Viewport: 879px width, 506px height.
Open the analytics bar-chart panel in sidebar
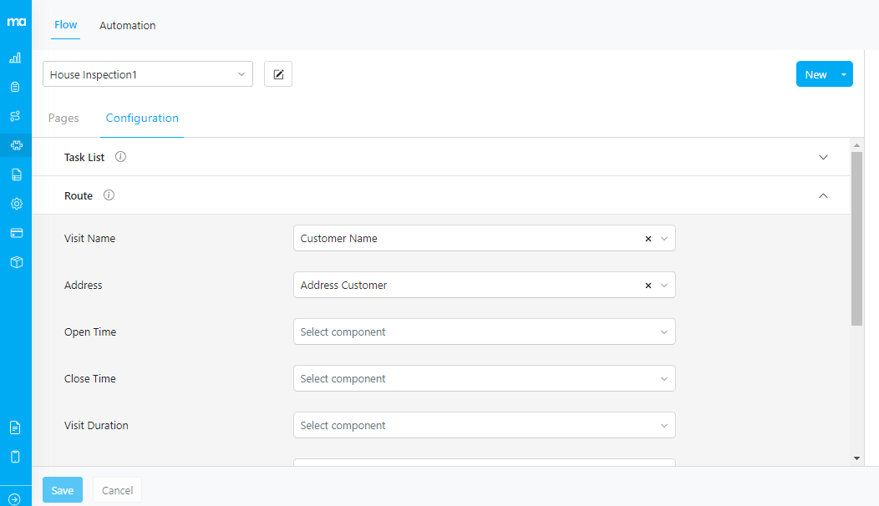(16, 58)
